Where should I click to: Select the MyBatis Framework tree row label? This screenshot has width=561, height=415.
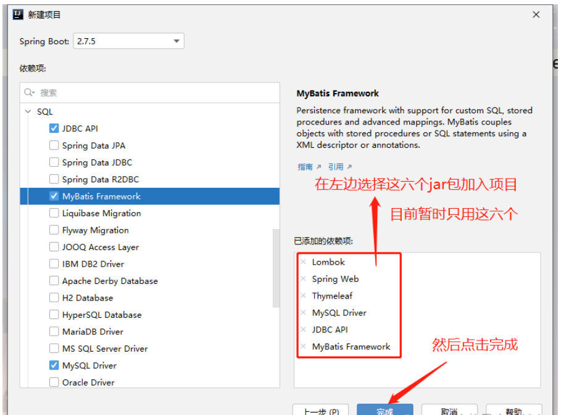101,196
